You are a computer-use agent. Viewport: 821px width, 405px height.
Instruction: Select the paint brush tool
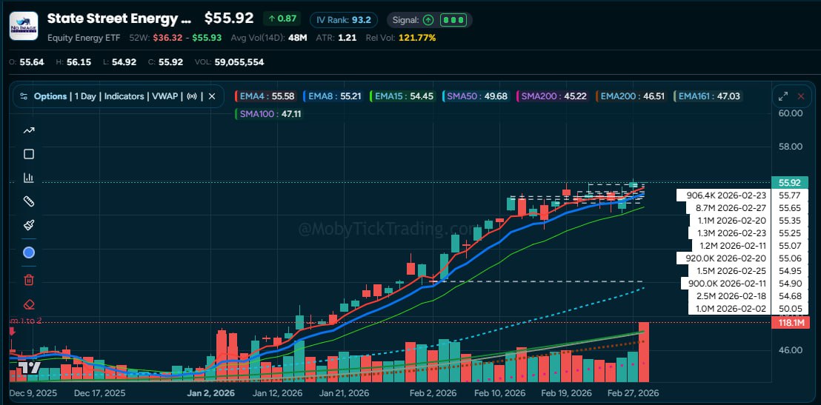click(29, 225)
